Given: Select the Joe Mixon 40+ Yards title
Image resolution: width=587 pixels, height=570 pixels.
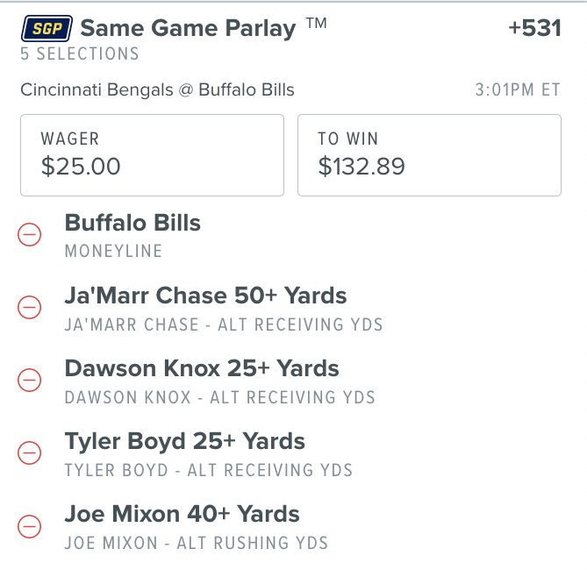Looking at the screenshot, I should [182, 514].
